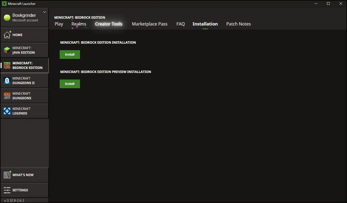Click the WHAT'S NEW sidebar label
This screenshot has height=203, width=347.
[23, 175]
